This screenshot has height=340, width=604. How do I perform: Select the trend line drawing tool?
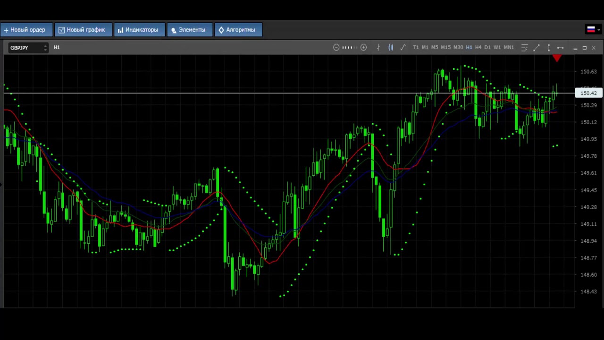tap(537, 48)
